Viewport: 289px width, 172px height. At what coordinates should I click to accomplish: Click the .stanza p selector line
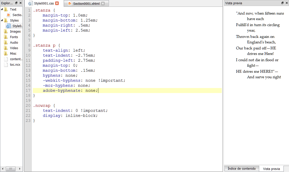coord(47,45)
